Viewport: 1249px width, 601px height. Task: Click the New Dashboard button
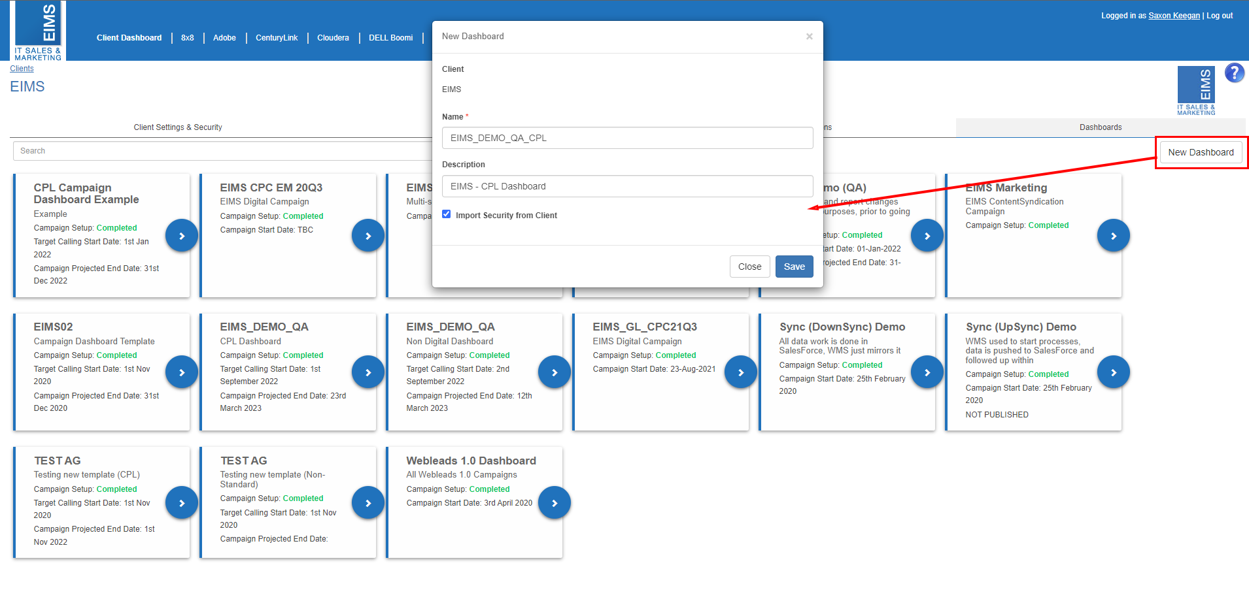point(1201,152)
